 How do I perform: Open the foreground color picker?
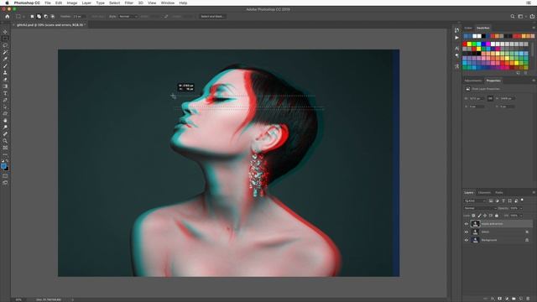pos(3,166)
